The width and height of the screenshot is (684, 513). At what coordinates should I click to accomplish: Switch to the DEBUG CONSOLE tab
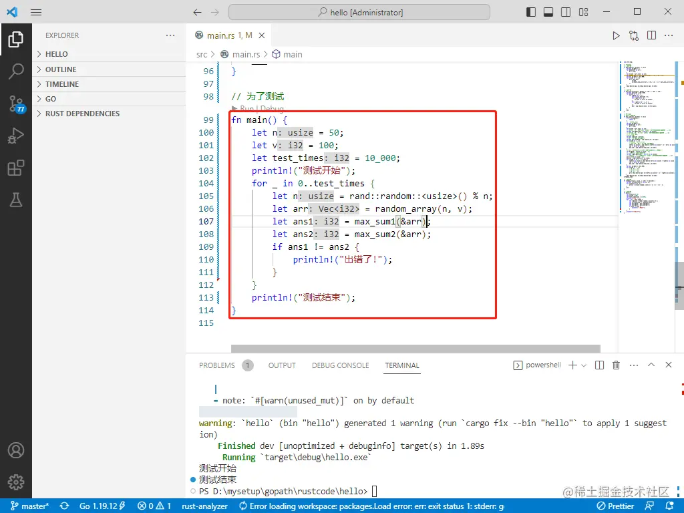[340, 365]
